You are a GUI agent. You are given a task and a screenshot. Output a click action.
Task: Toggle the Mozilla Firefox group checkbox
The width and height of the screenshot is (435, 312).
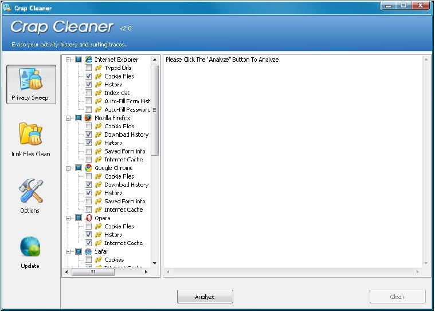click(x=79, y=118)
